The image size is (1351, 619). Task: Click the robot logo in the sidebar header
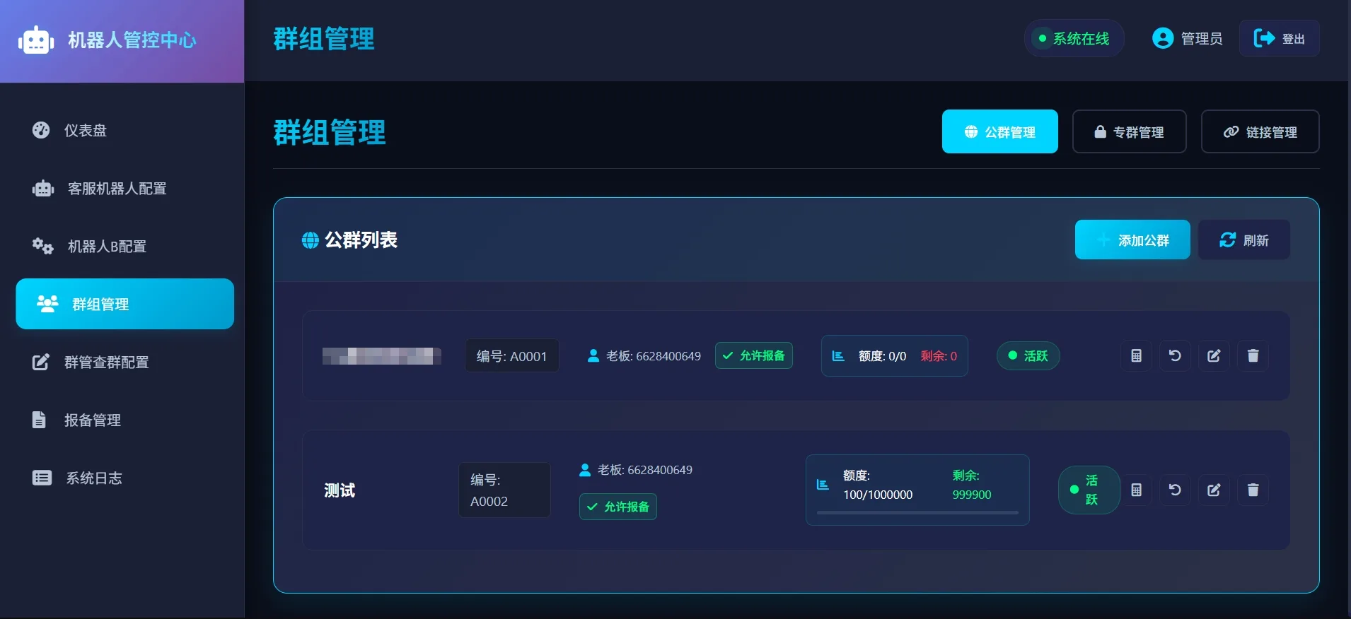click(x=36, y=40)
